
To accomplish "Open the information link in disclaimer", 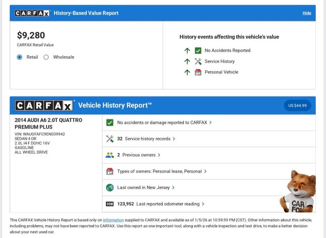I will [x=113, y=220].
